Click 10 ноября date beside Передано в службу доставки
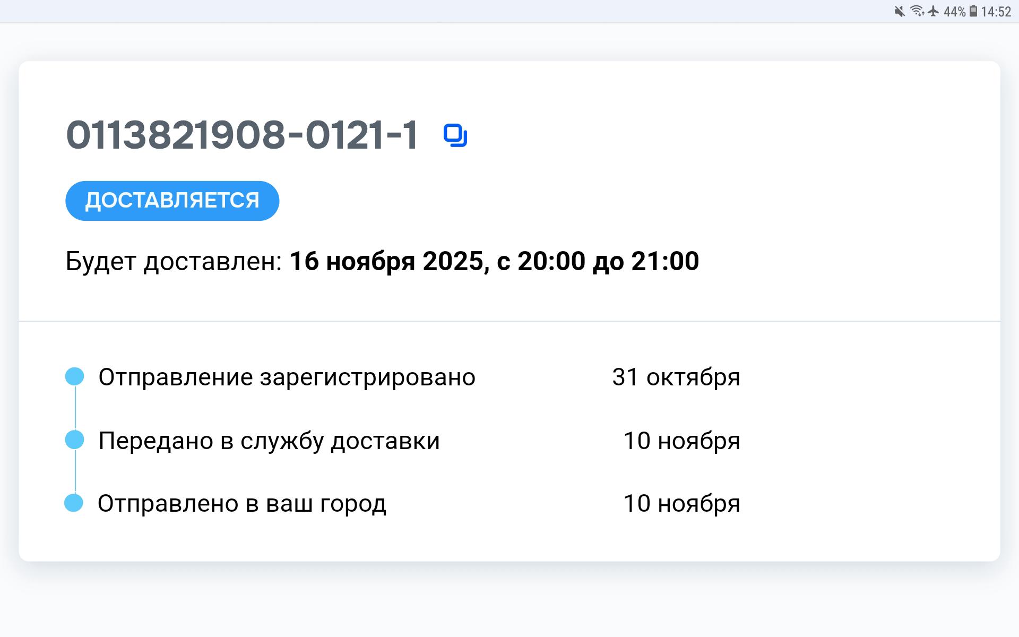The image size is (1019, 637). (681, 441)
